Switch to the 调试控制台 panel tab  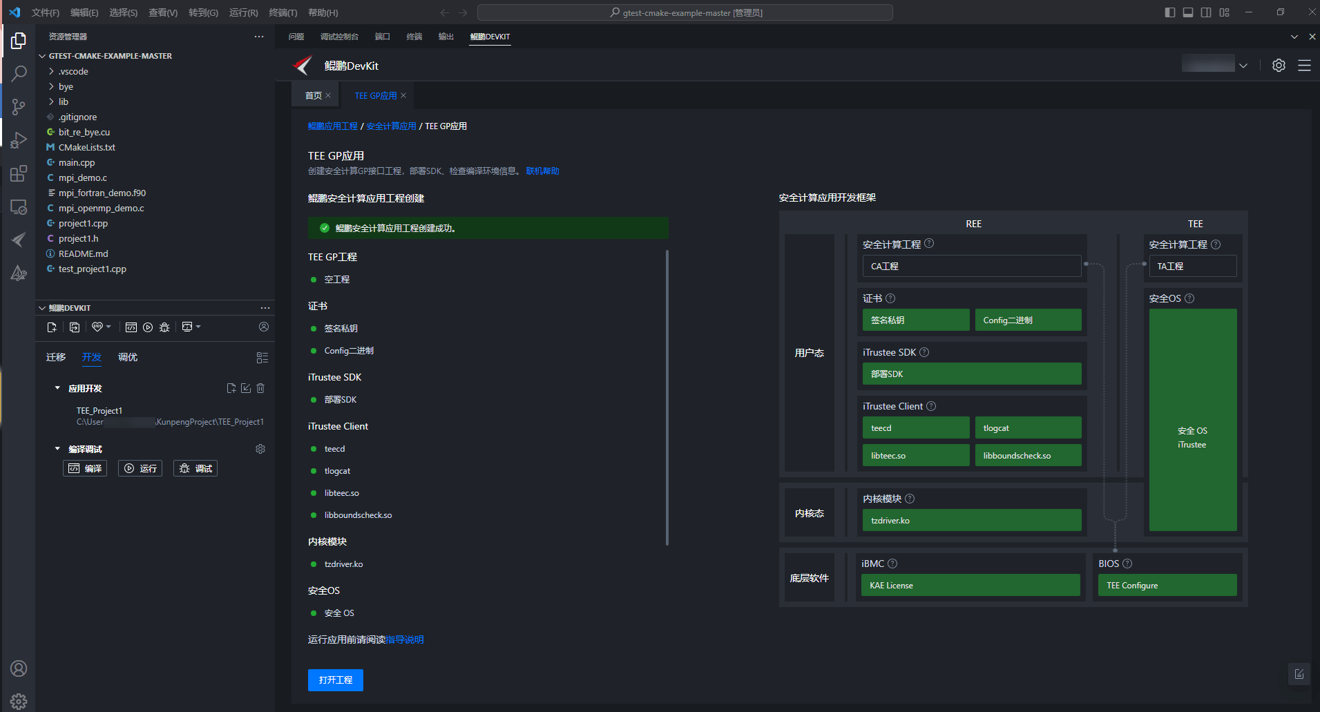tap(339, 37)
